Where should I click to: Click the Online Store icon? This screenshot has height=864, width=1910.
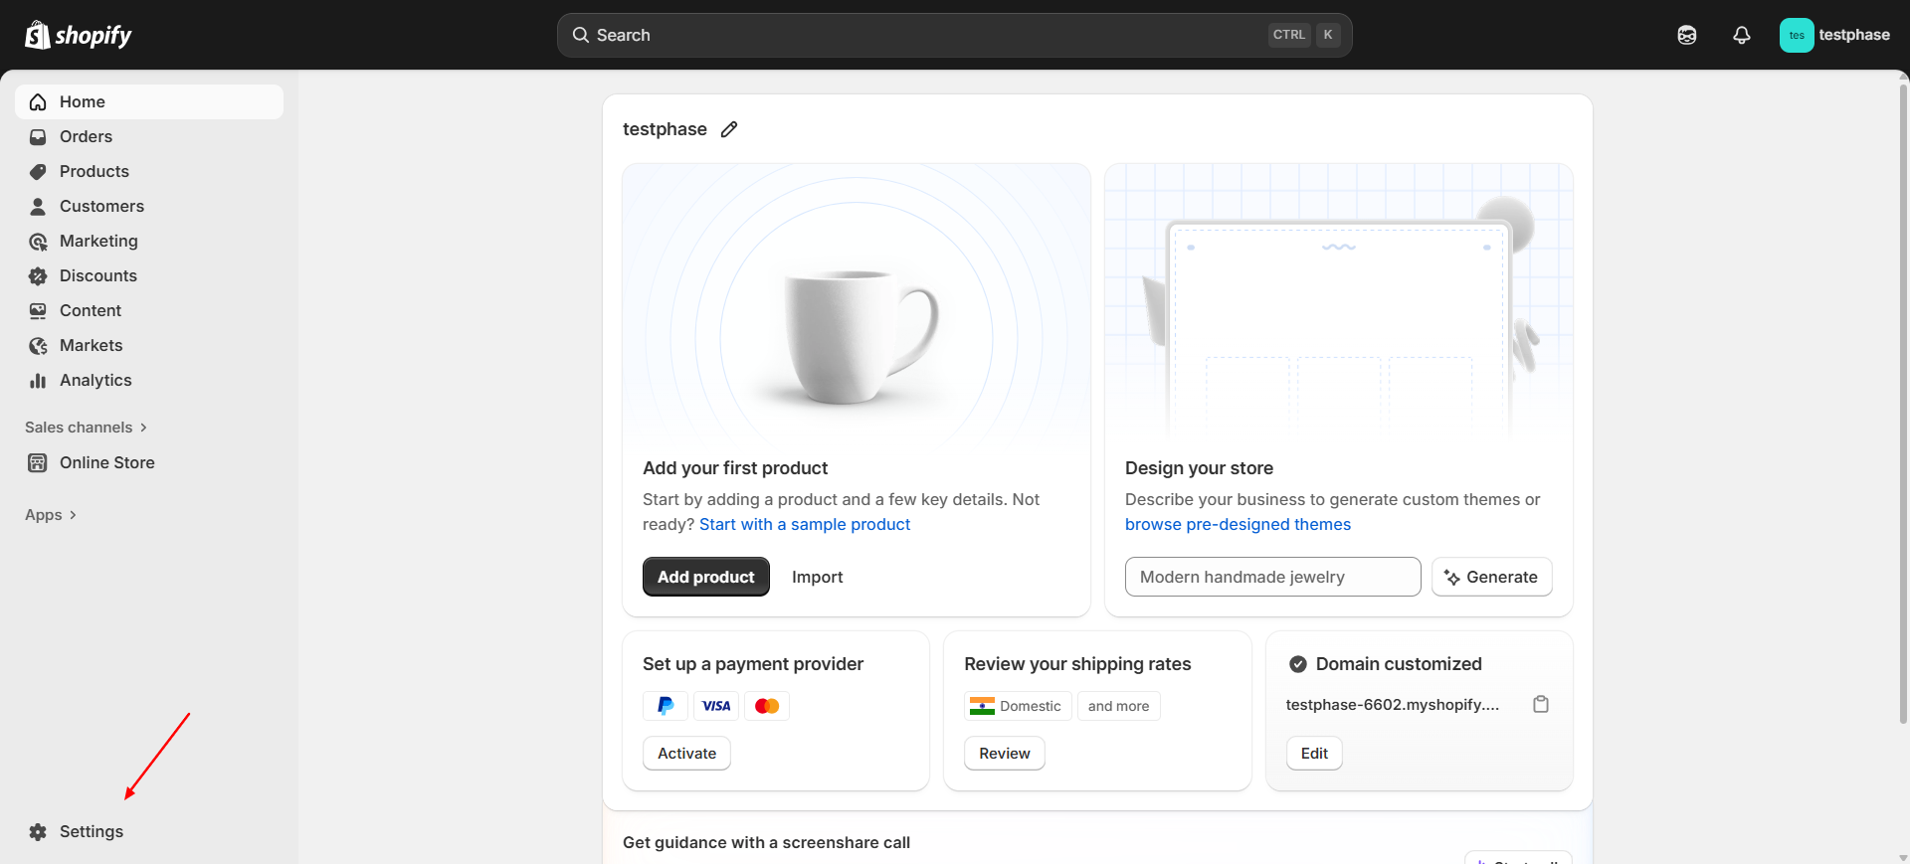click(38, 463)
